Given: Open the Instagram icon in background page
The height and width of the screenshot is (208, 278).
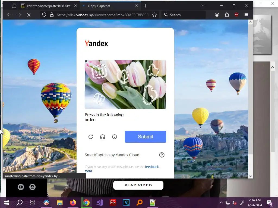Looking at the screenshot, I should [x=33, y=187].
